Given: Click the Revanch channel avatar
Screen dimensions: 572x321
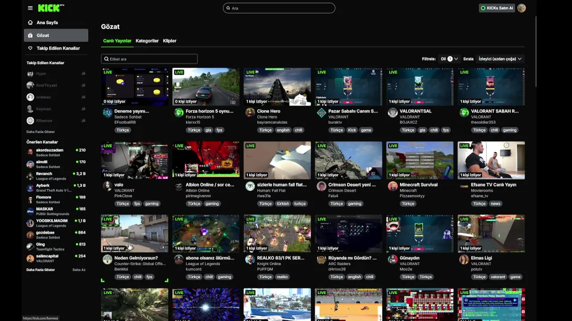Looking at the screenshot, I should point(30,176).
